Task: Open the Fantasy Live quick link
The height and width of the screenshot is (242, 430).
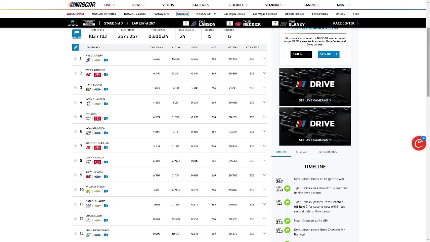Action: (161, 14)
